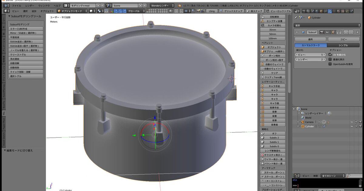Viewport: 364px width, 191px height.
Task: Open the ウィンドウ menu
Action: (44, 5)
